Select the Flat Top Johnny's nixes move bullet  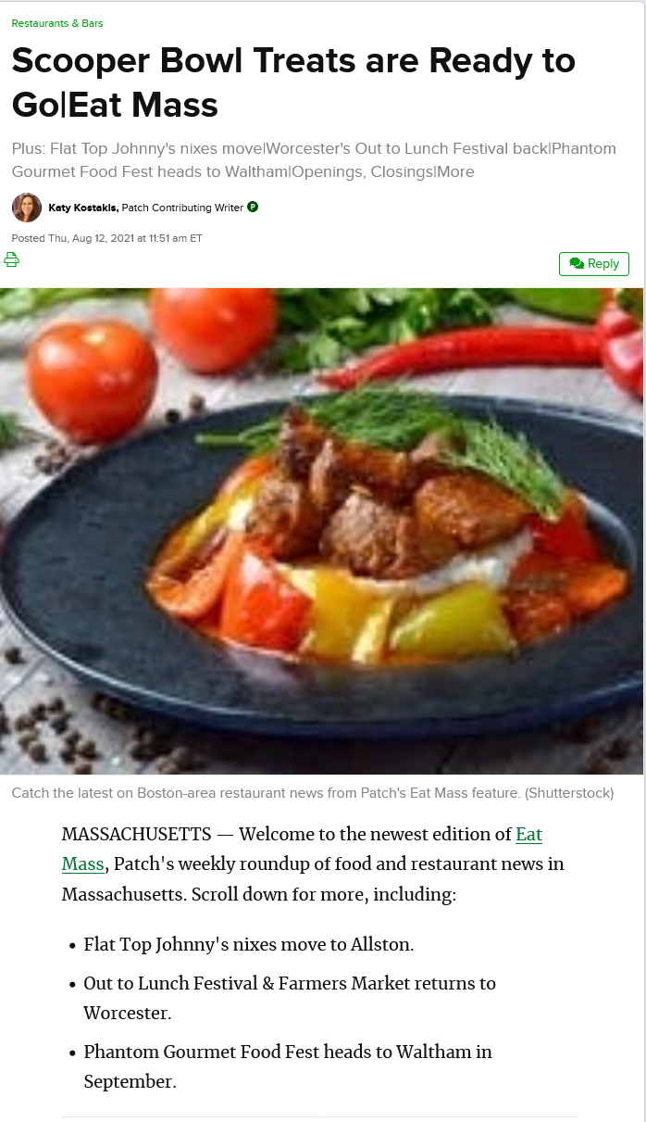click(x=249, y=945)
